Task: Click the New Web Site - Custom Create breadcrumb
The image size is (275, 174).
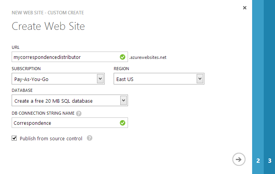Action: pyautogui.click(x=48, y=13)
